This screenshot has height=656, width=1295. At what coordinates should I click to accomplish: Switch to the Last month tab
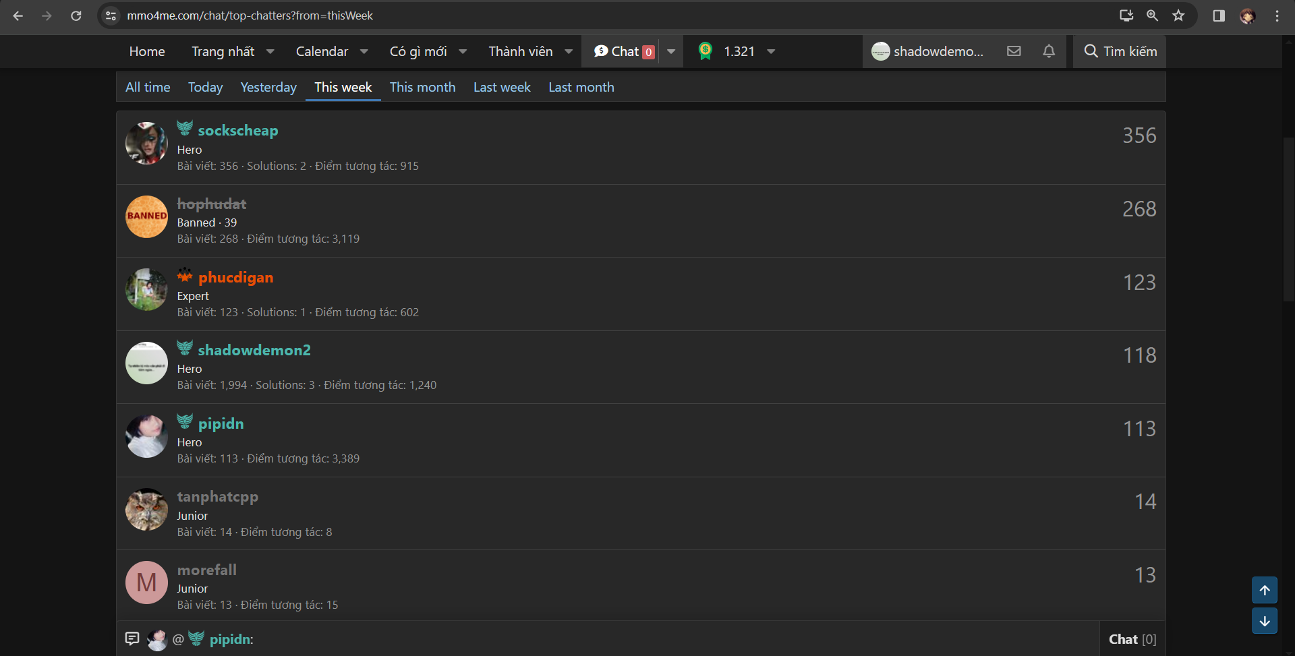(x=581, y=87)
